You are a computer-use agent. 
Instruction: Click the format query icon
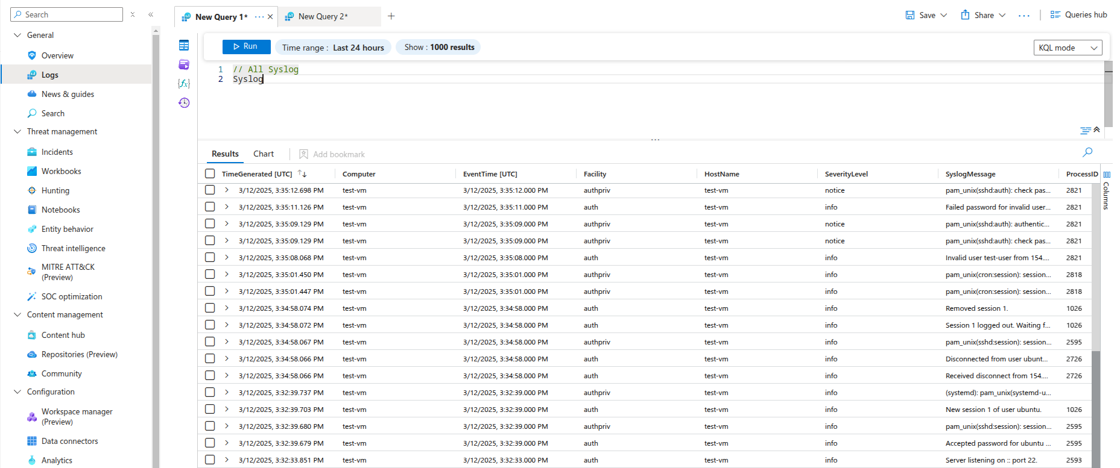pos(1086,131)
